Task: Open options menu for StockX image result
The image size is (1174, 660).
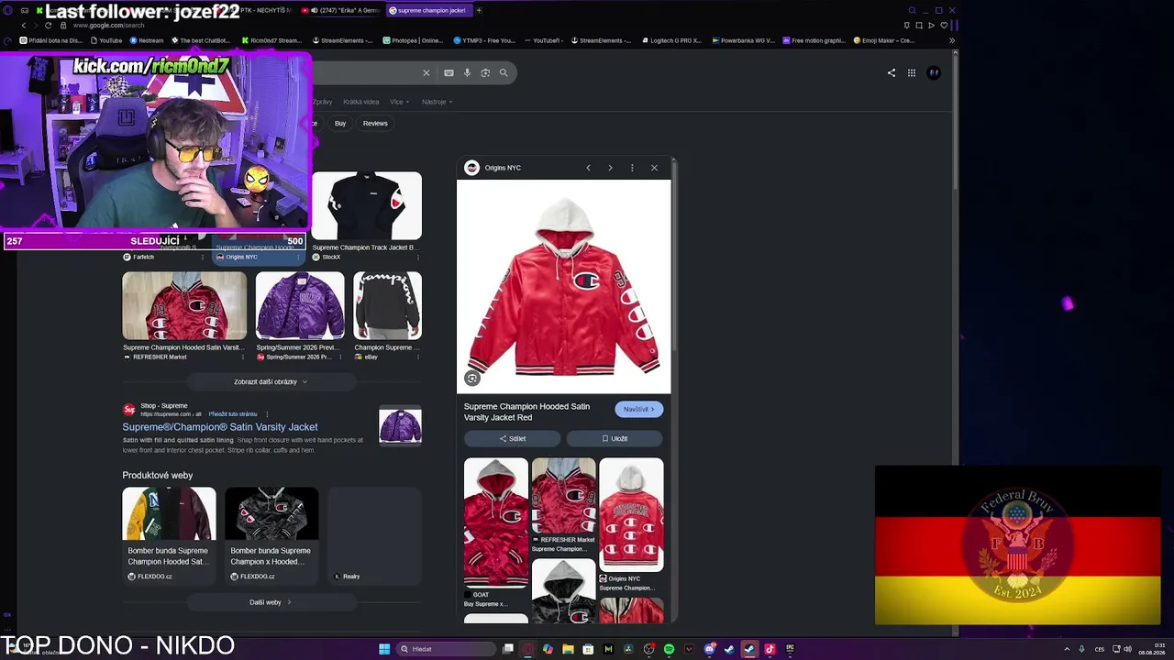Action: [x=417, y=257]
